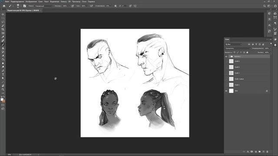Open the Фильтр menu
278x156 pixels.
tap(64, 2)
